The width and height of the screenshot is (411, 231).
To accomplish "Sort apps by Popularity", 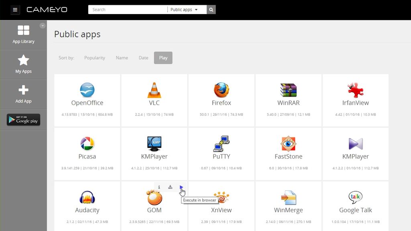I will tap(95, 58).
